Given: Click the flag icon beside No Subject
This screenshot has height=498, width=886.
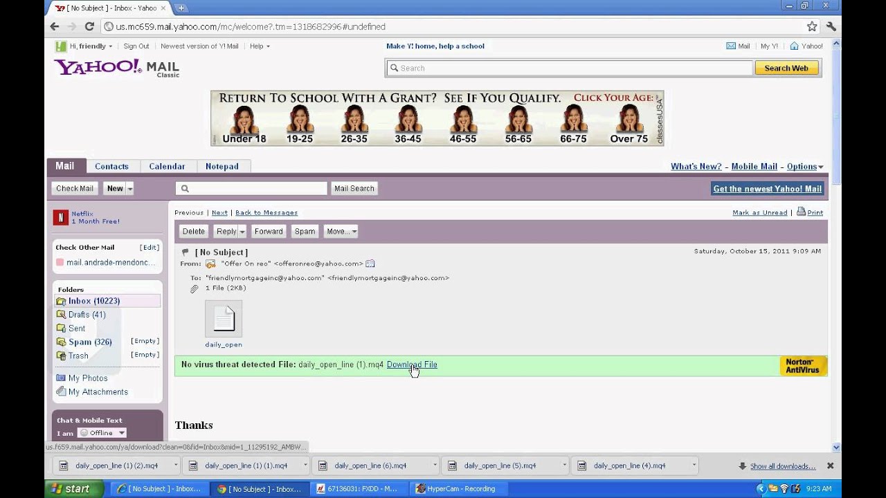Looking at the screenshot, I should click(185, 252).
